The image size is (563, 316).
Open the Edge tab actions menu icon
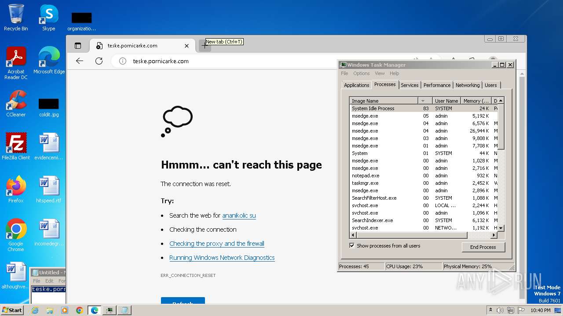[x=78, y=46]
